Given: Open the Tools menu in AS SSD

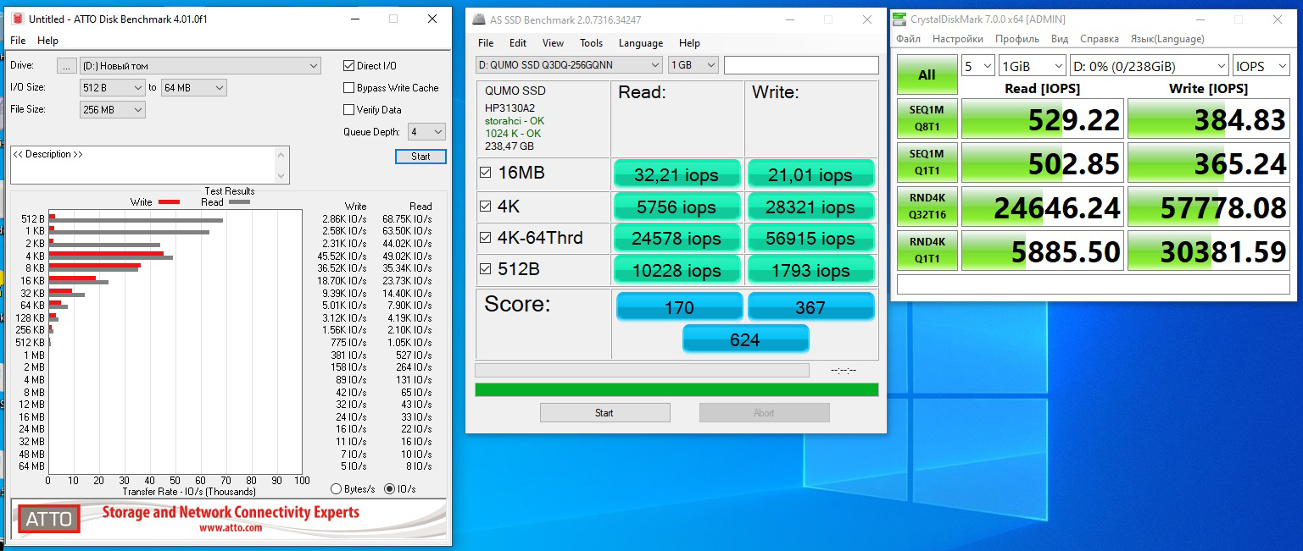Looking at the screenshot, I should (x=591, y=43).
